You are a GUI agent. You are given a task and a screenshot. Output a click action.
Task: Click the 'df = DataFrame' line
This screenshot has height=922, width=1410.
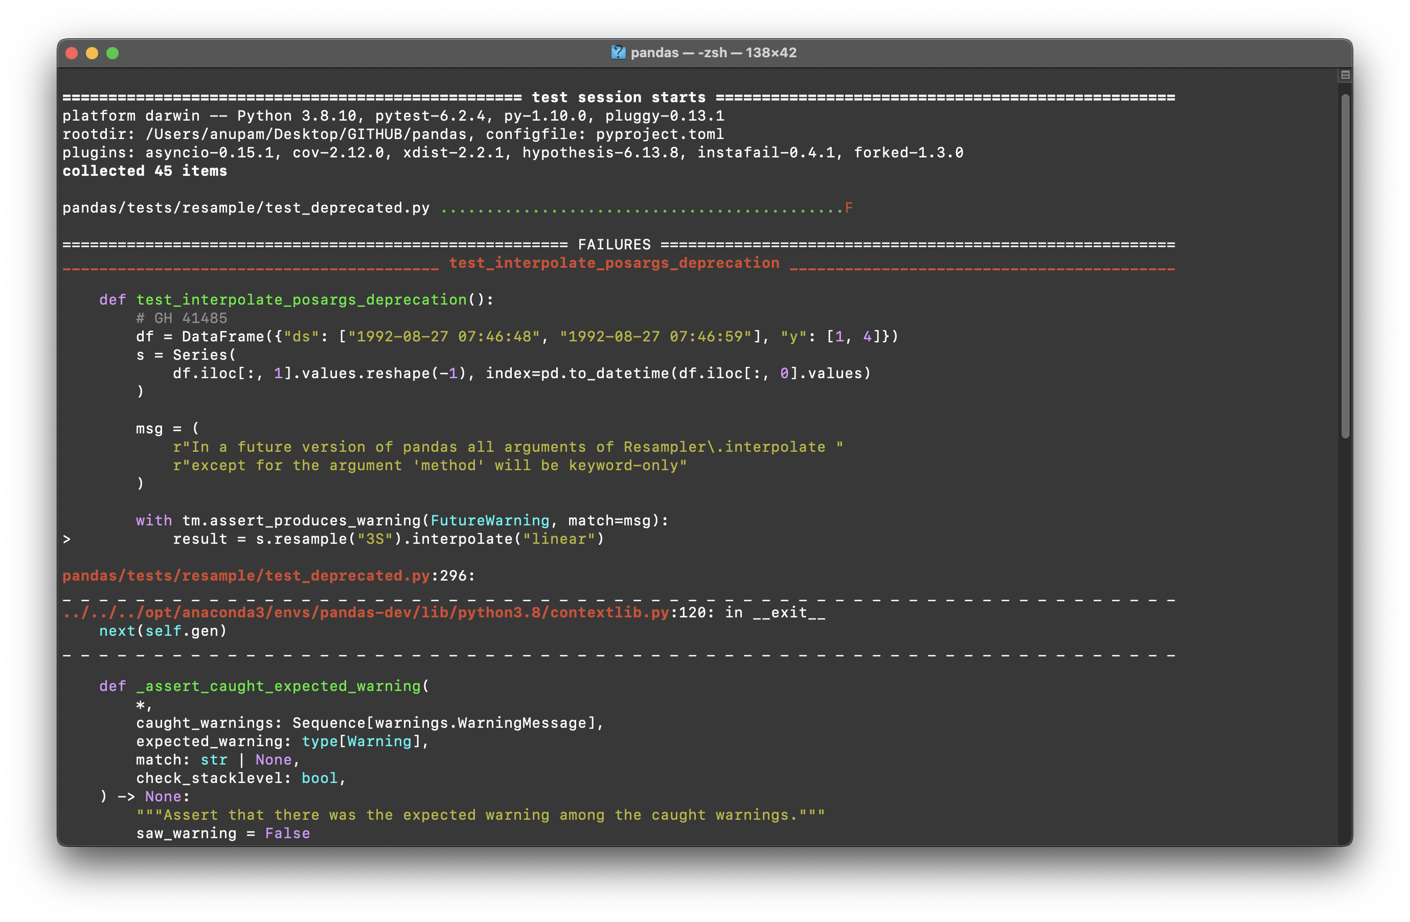point(517,336)
